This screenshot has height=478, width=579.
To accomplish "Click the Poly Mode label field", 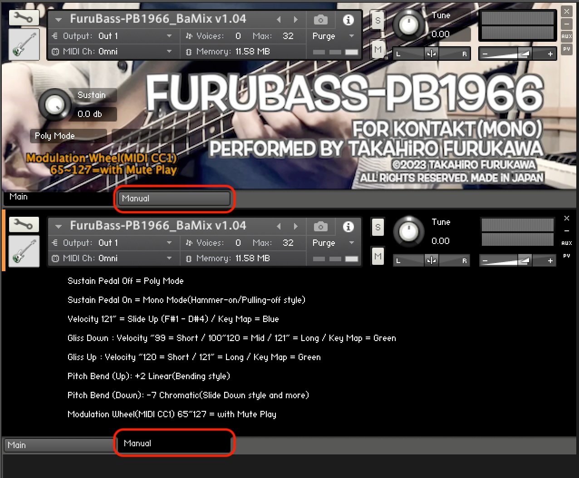I will [68, 136].
